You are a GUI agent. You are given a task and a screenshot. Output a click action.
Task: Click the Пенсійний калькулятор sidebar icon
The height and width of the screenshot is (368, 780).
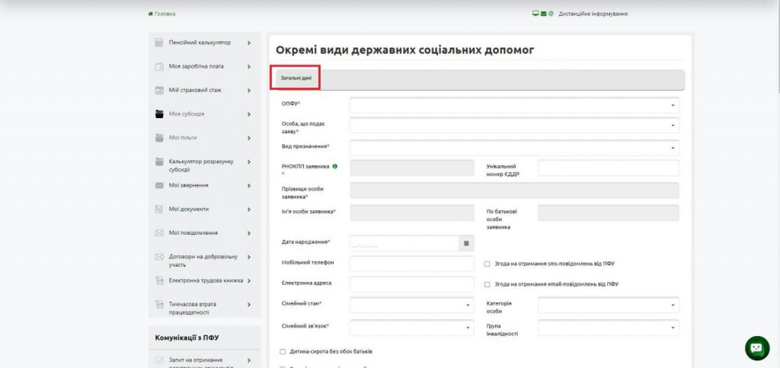160,43
